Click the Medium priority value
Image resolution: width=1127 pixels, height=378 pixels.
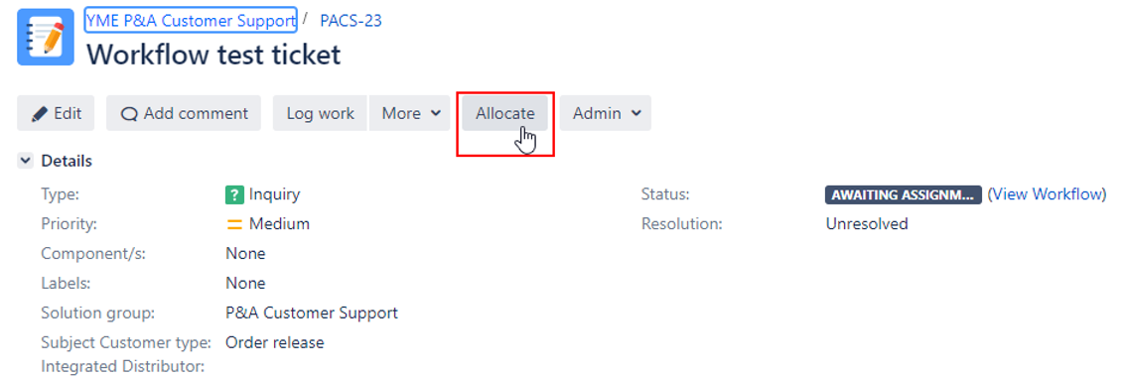coord(280,224)
